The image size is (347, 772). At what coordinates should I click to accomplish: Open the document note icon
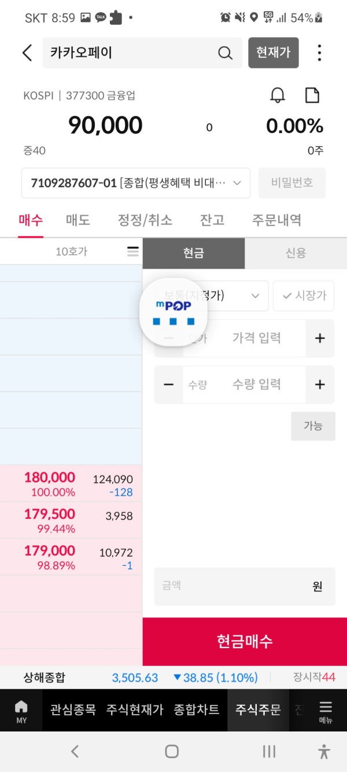(312, 96)
